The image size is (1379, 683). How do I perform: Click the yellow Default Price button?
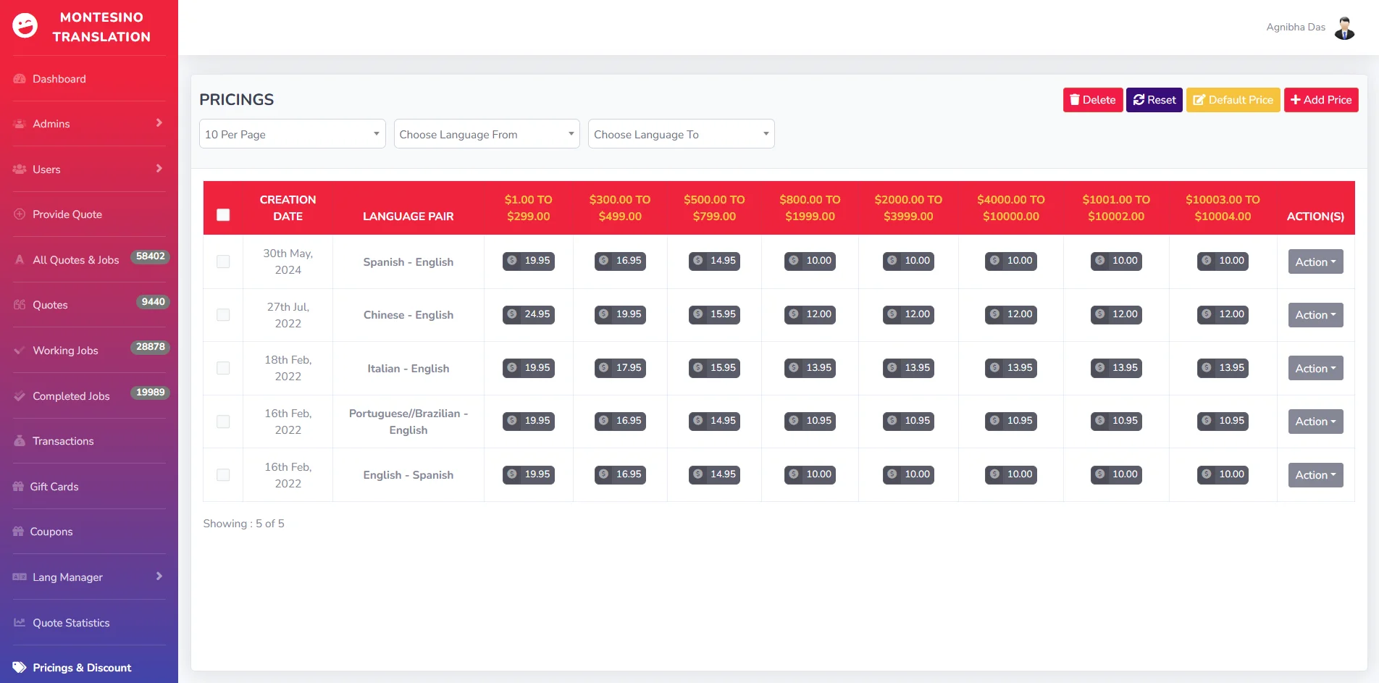[x=1233, y=100]
